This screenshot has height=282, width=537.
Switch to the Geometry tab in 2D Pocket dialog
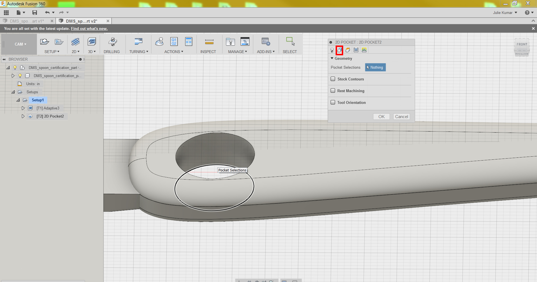(340, 50)
